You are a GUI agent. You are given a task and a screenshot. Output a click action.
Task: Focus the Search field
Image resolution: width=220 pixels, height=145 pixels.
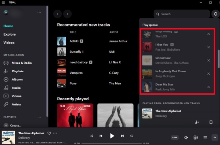[182, 14]
